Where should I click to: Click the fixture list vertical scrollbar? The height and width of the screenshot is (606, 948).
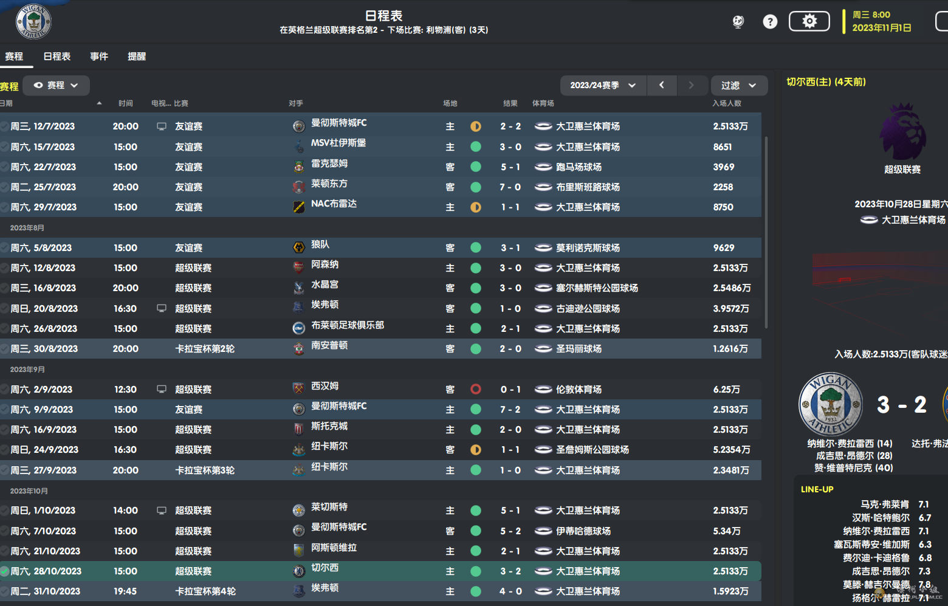click(766, 231)
